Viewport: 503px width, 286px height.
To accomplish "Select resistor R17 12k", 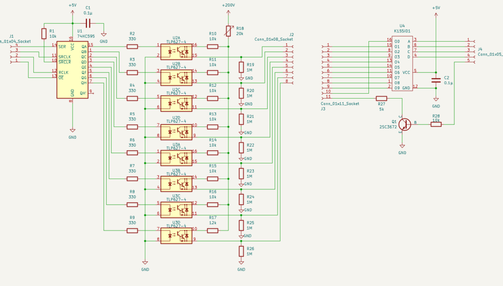I will coord(212,229).
